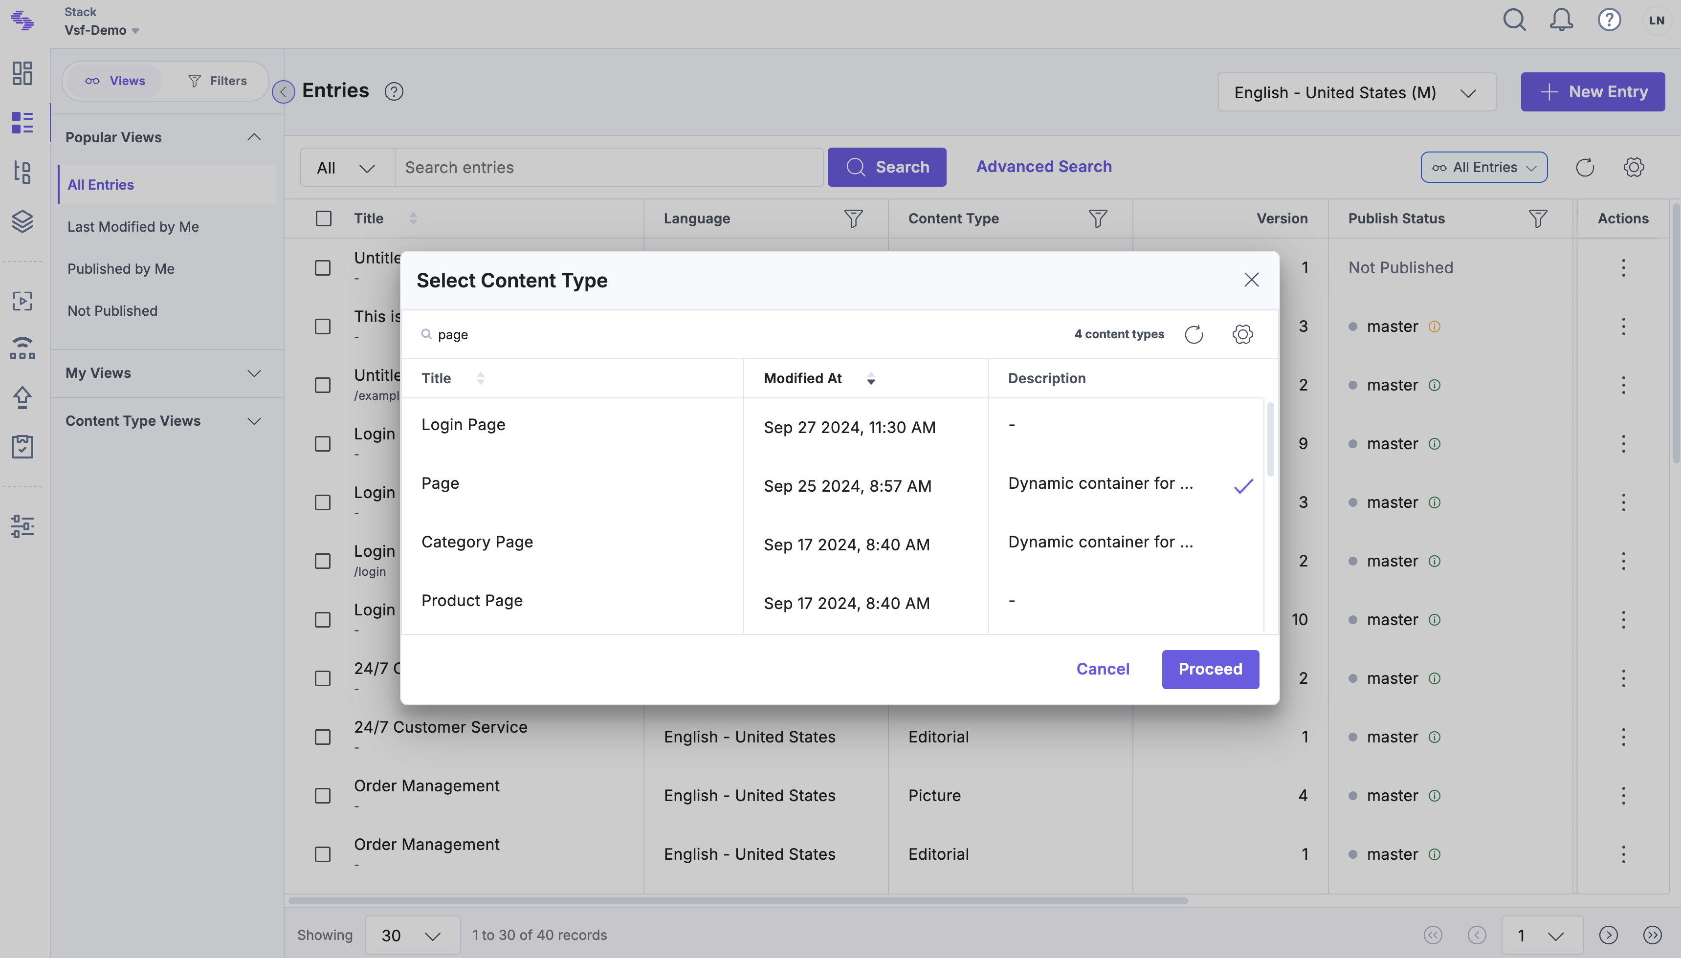Switch to the Views tab

pyautogui.click(x=114, y=81)
